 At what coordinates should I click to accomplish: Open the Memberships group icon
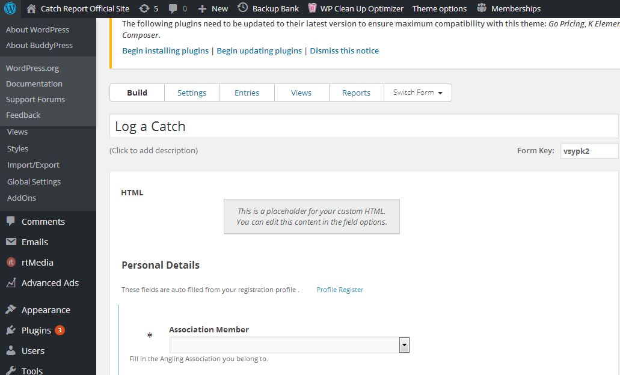click(x=482, y=8)
